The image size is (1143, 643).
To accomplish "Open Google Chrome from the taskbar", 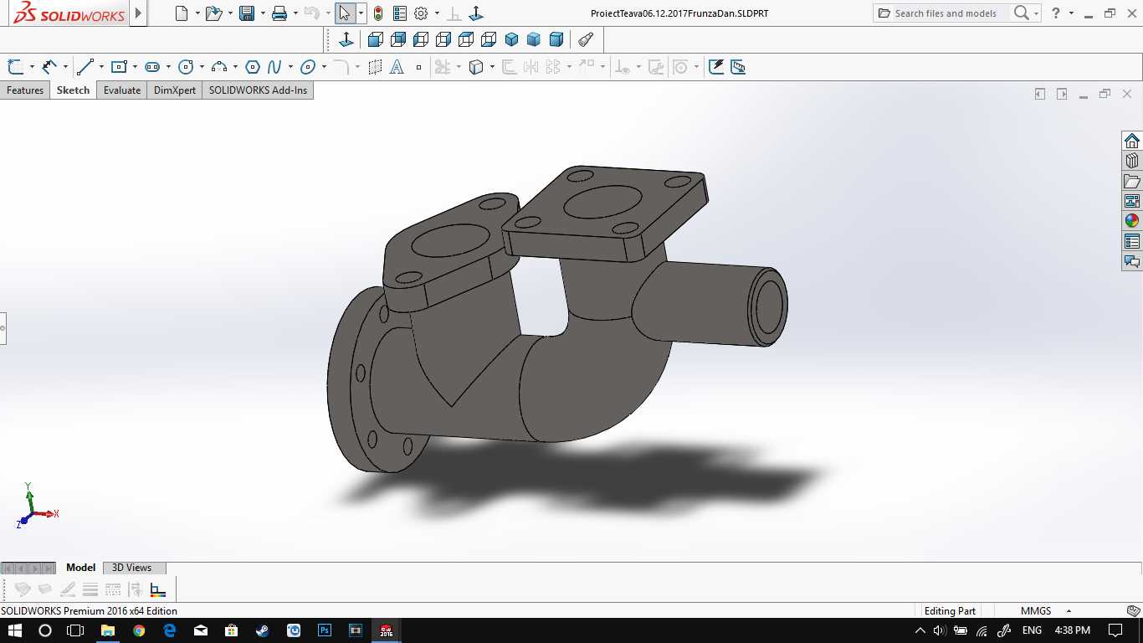I will point(139,630).
